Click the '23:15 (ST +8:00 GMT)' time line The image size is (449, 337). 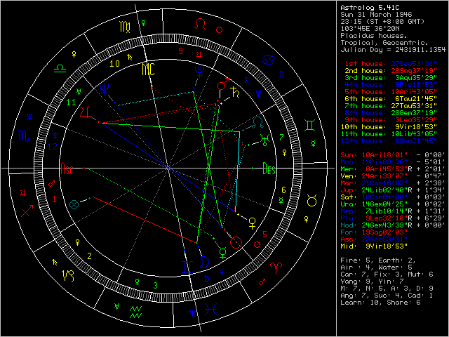(382, 22)
